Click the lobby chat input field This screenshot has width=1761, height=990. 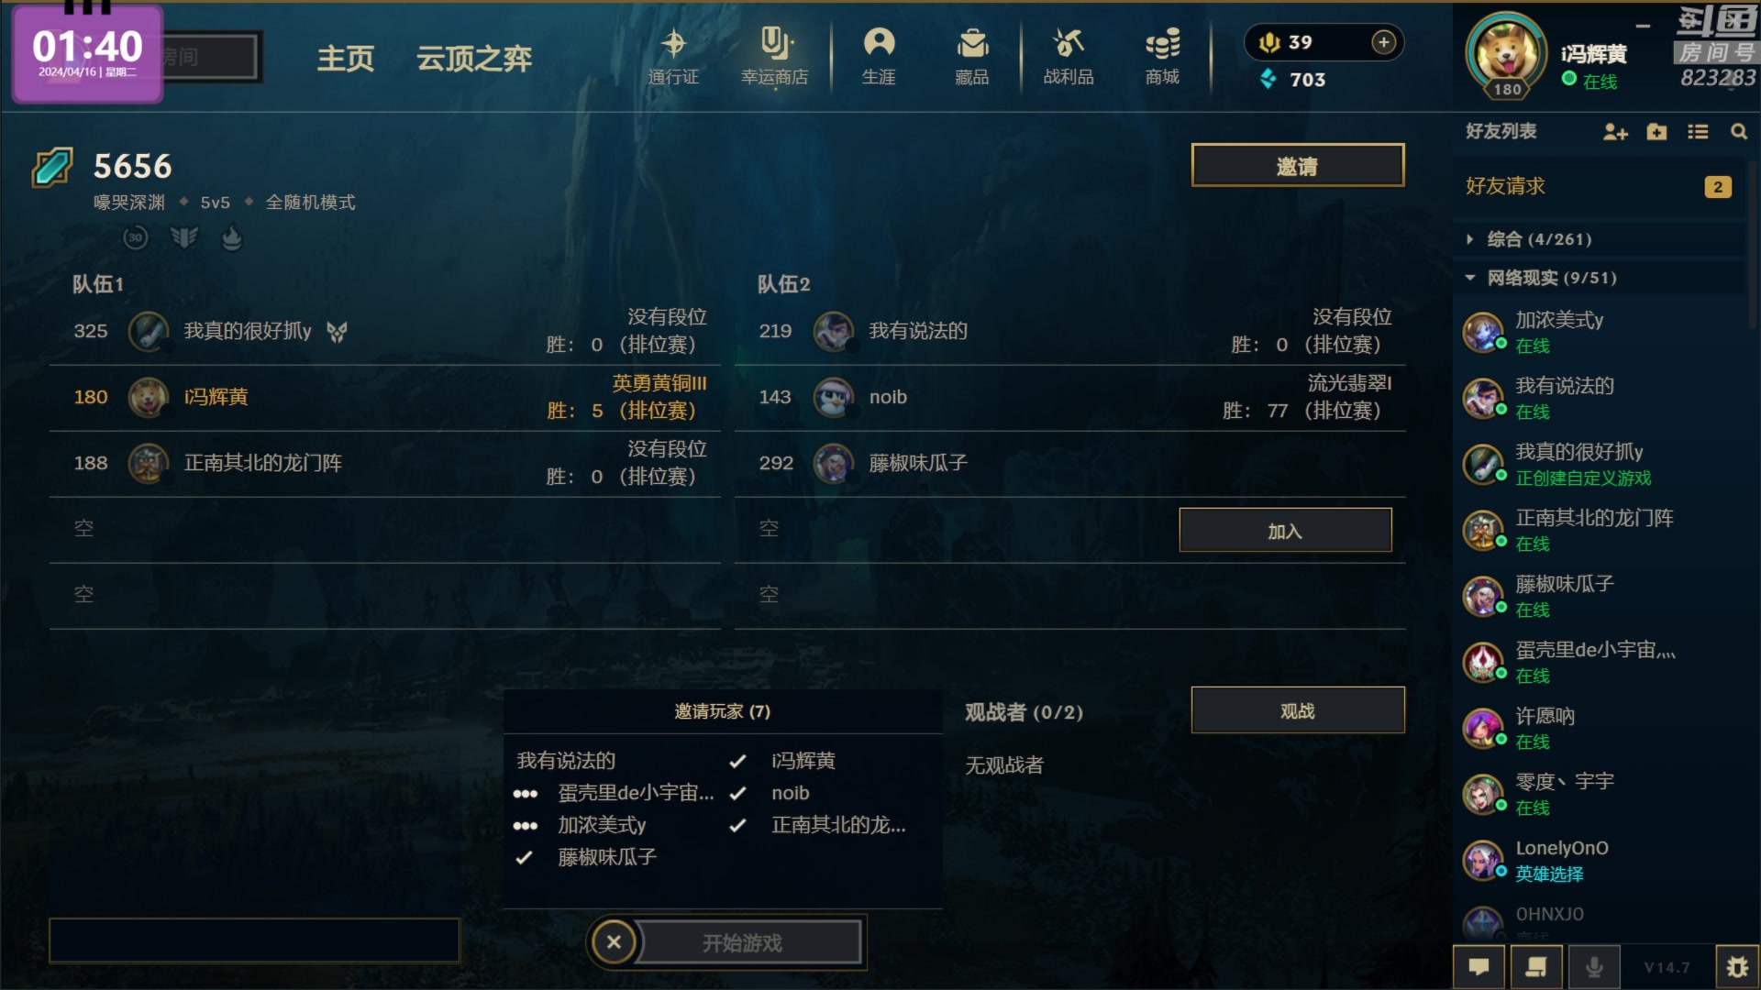point(254,940)
